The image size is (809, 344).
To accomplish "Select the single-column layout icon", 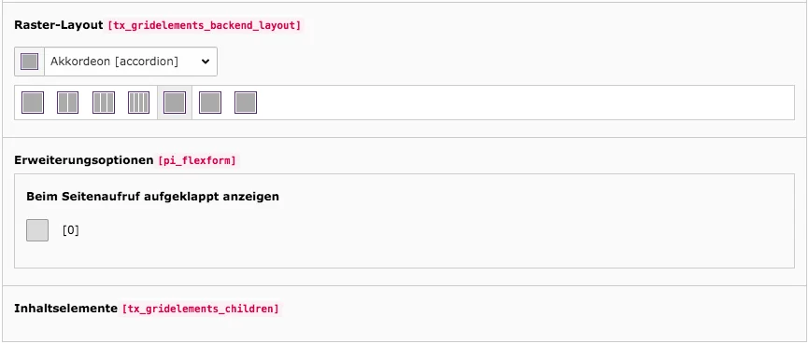I will [x=33, y=103].
